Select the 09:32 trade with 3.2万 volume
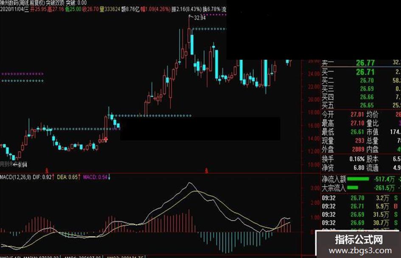Image resolution: width=401 pixels, height=258 pixels. click(x=361, y=198)
